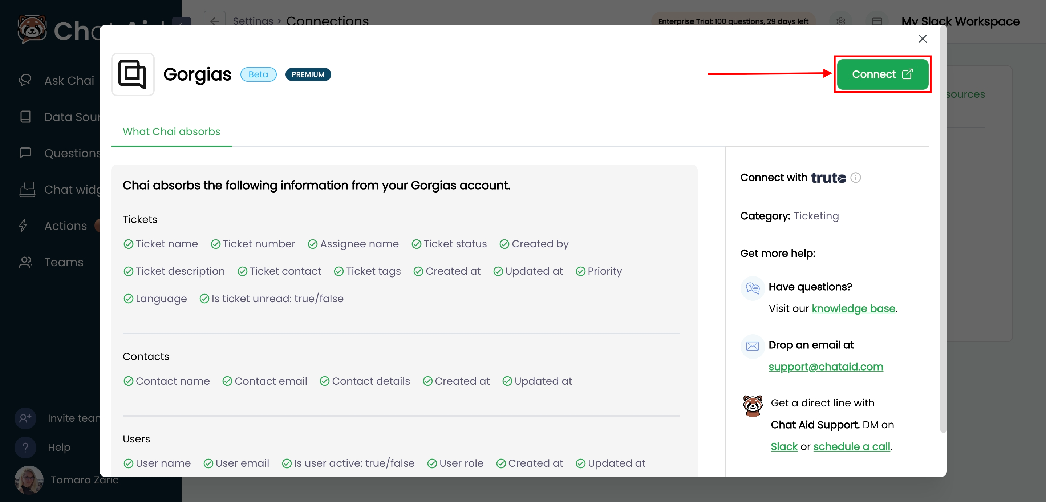Screen dimensions: 1046x502
Task: Open the knowledge base link
Action: tap(853, 309)
